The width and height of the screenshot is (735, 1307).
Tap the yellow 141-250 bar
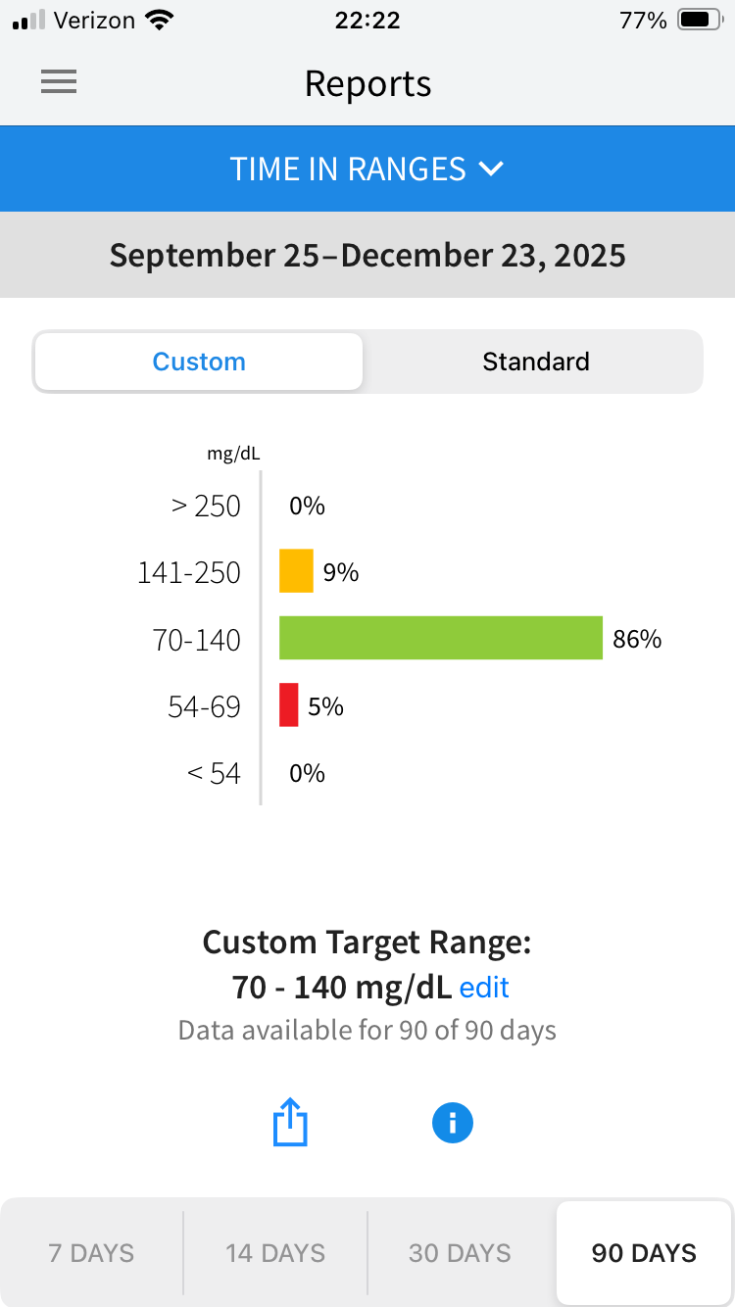(x=296, y=571)
